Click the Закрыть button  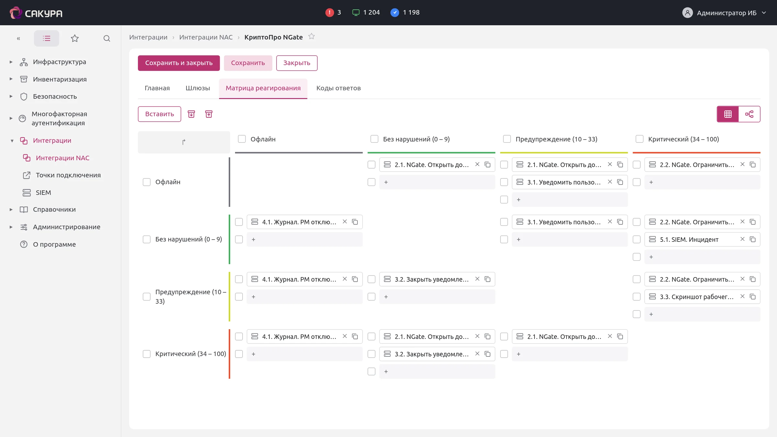[x=297, y=63]
